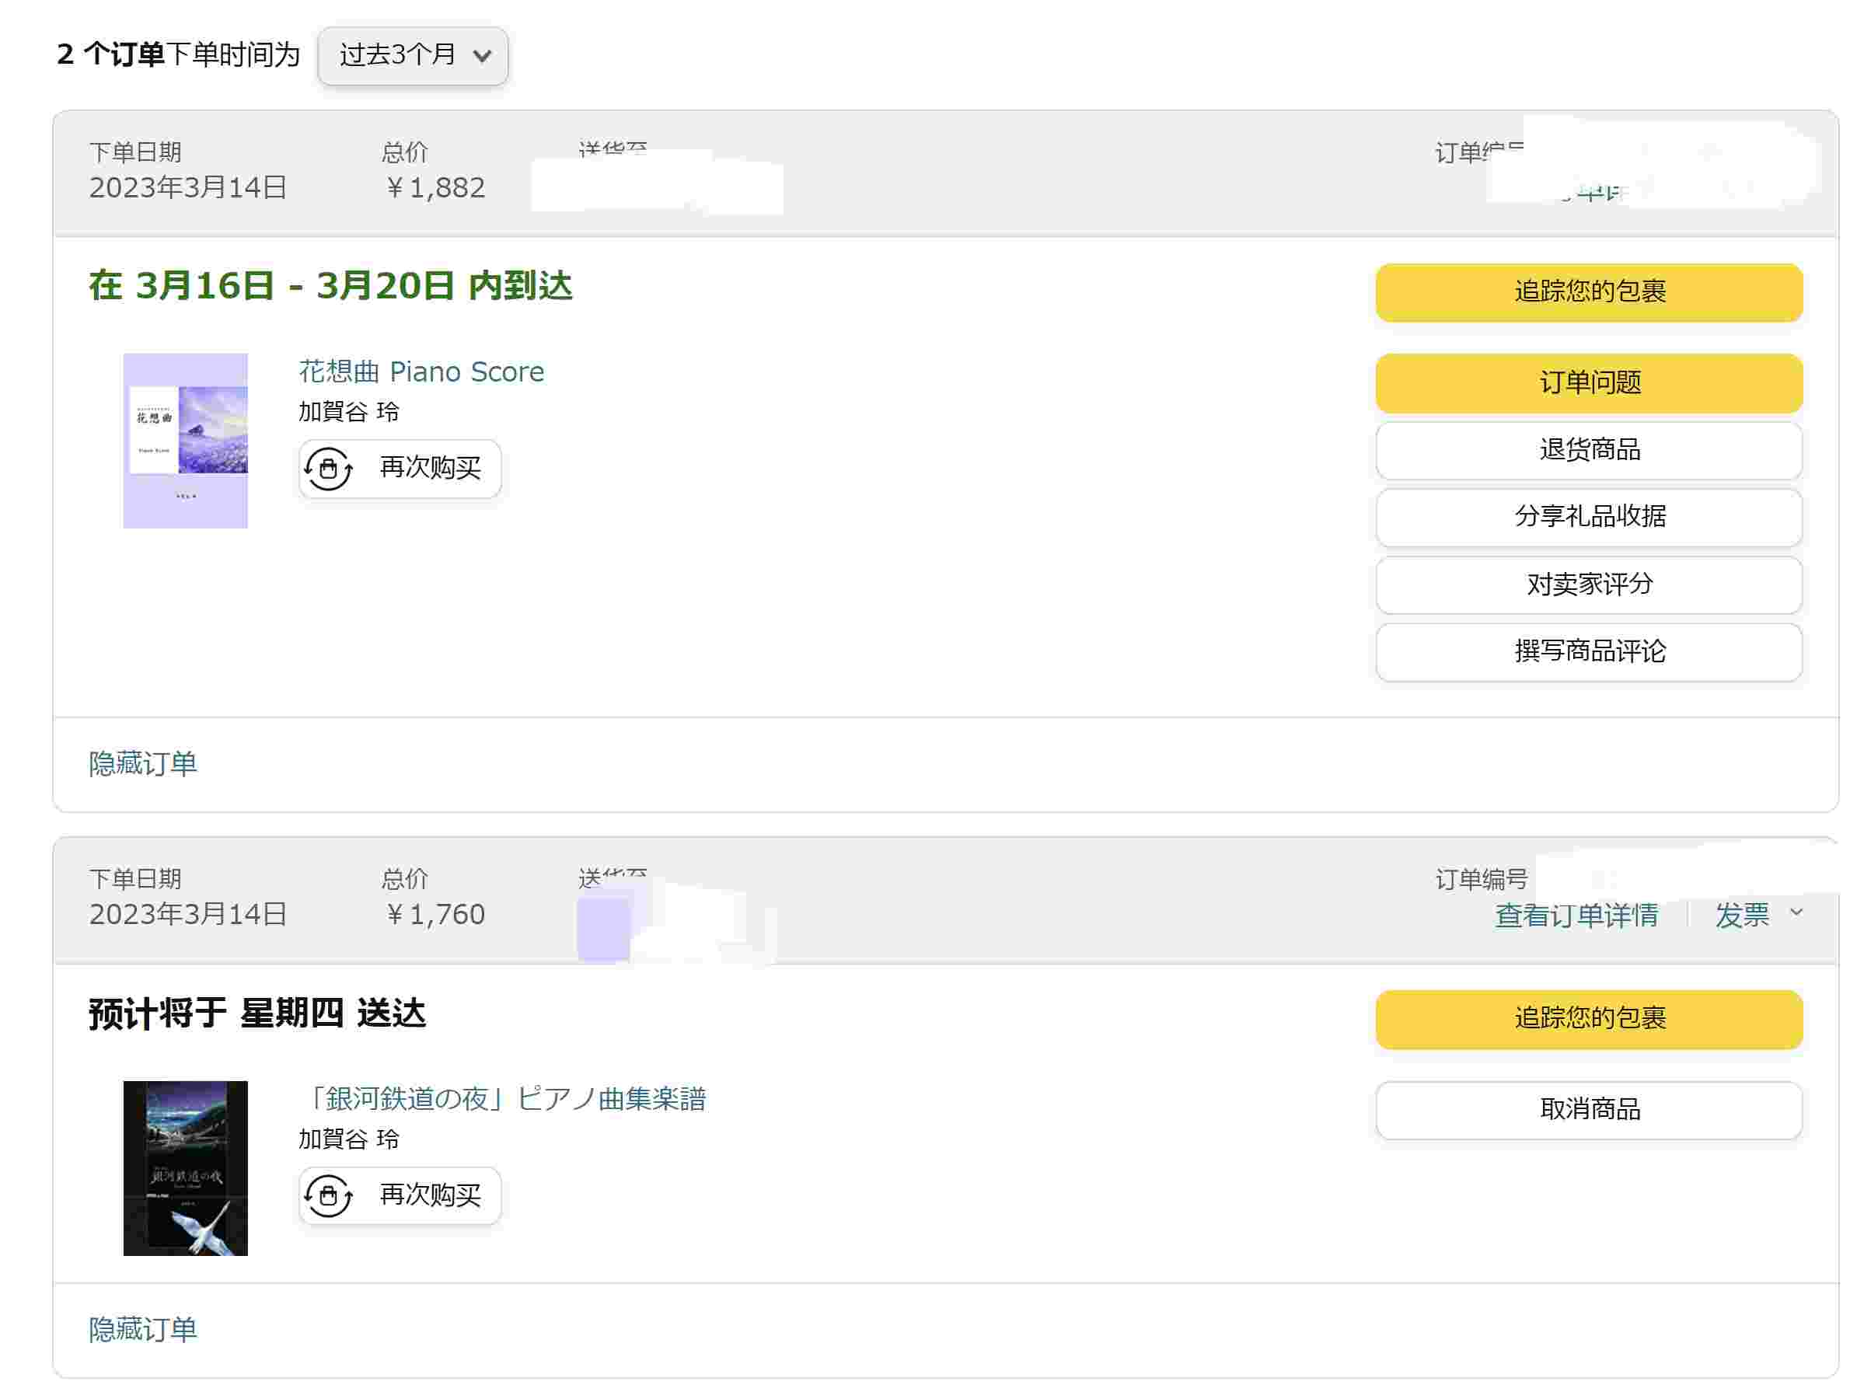Click the buy-again icon under 花想曲

pyautogui.click(x=328, y=468)
